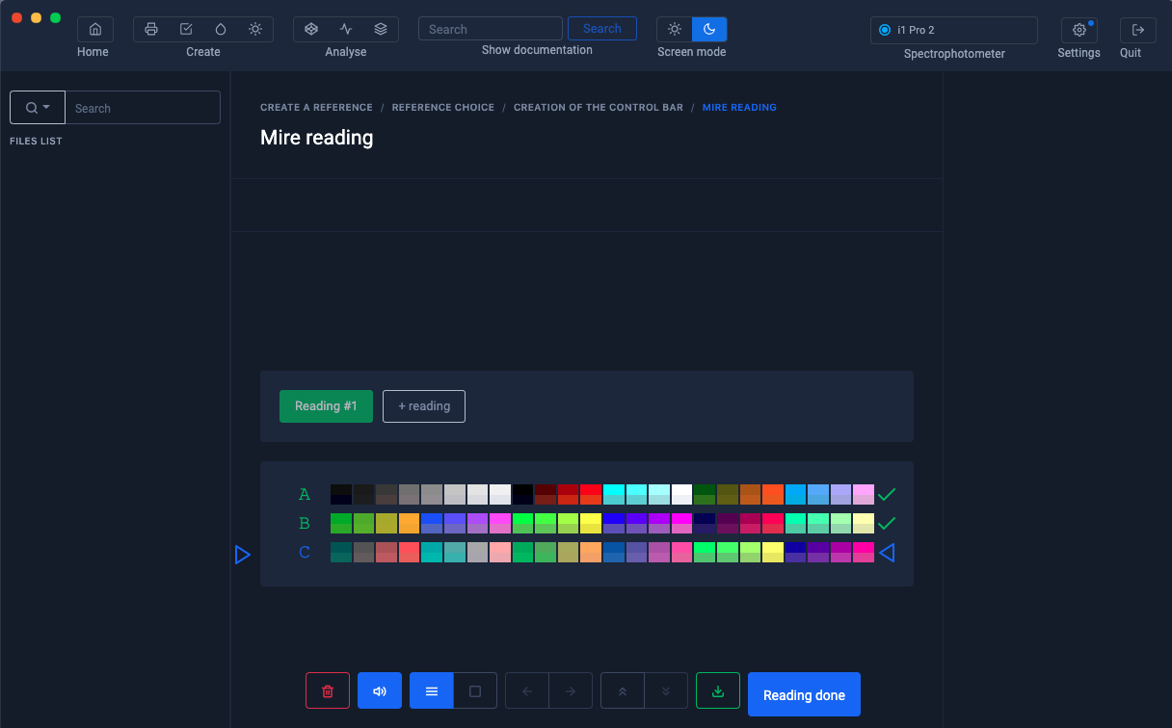Screen dimensions: 1172x728
Task: Select the row A label
Action: coord(305,495)
